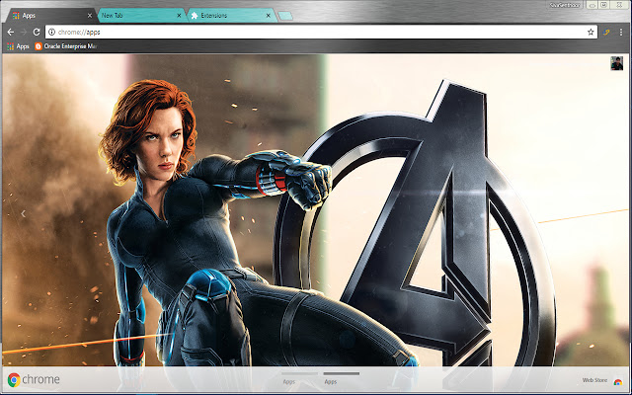Click the user name button in the title bar

coord(565,5)
